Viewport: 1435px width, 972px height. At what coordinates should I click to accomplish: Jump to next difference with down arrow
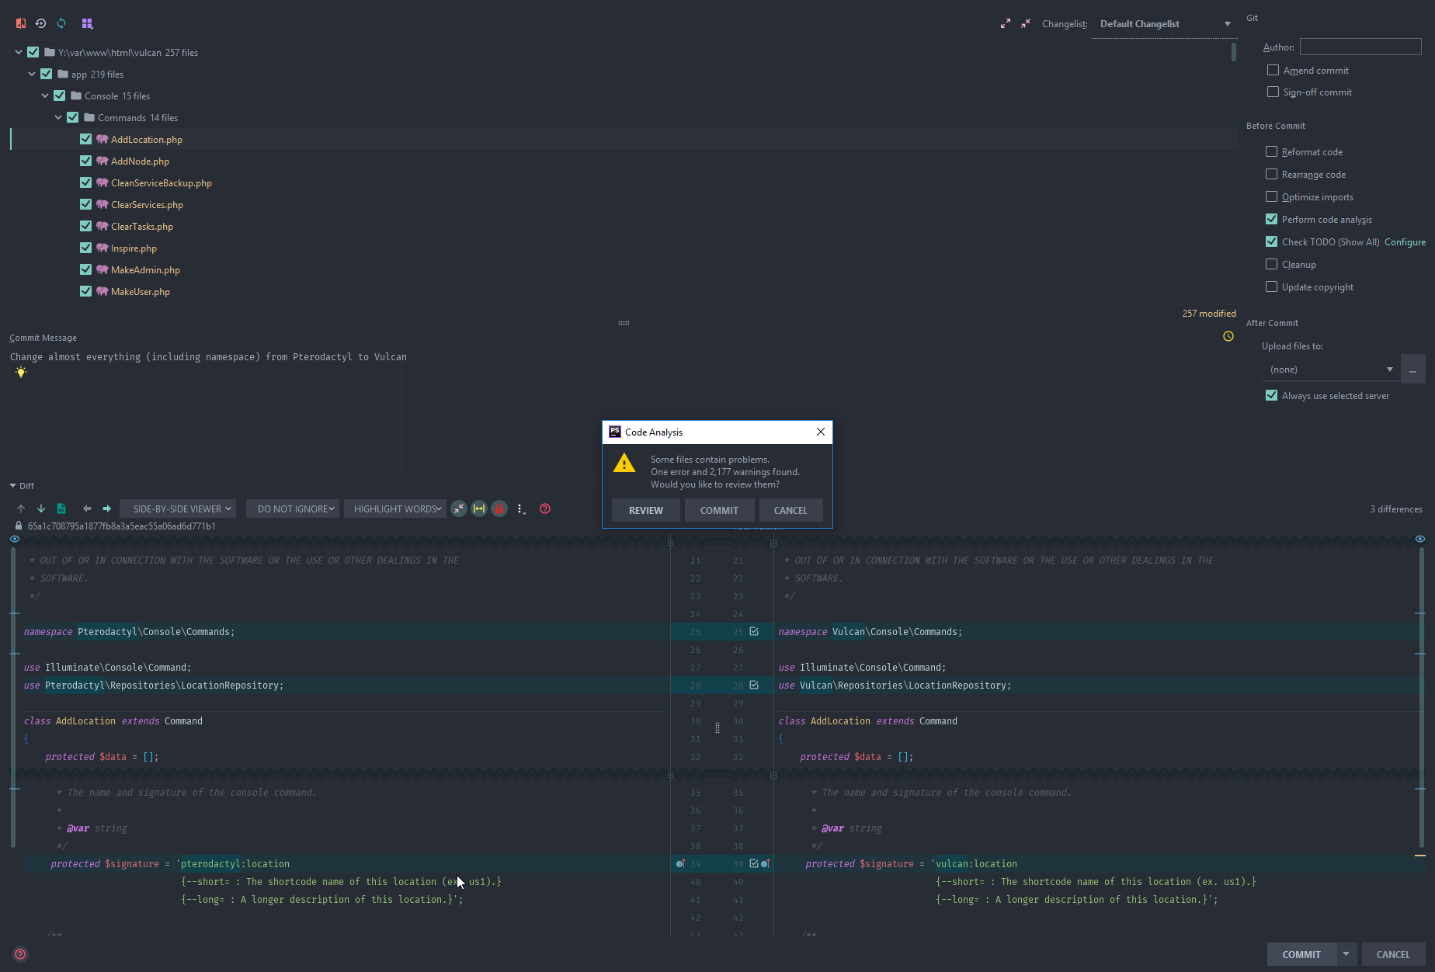41,509
